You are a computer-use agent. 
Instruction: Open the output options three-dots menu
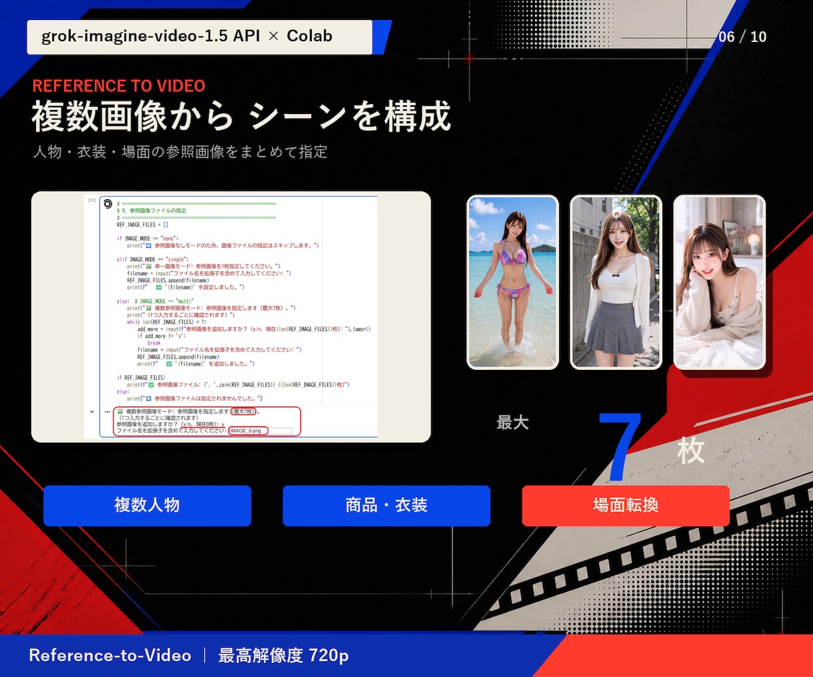click(107, 412)
